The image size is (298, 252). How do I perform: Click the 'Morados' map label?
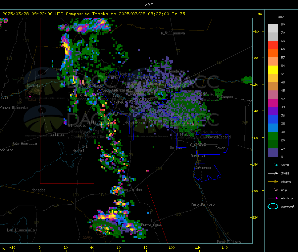[38, 190]
